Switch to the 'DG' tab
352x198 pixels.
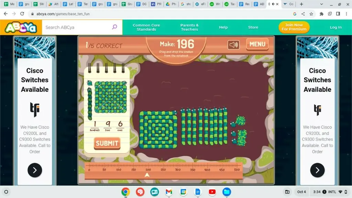tap(142, 4)
